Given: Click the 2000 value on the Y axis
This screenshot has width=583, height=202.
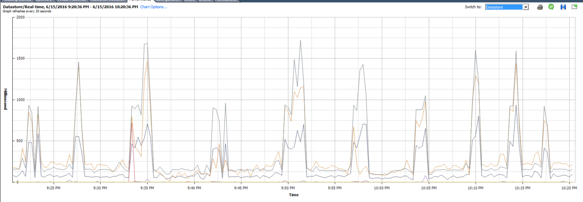Looking at the screenshot, I should pos(20,17).
